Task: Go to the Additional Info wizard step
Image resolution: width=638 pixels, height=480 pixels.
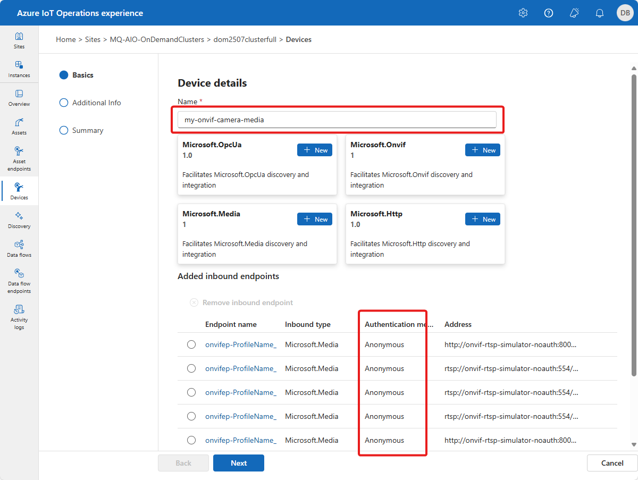Action: (90, 103)
